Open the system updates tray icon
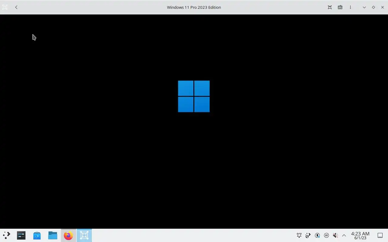The height and width of the screenshot is (242, 388). coord(317,235)
